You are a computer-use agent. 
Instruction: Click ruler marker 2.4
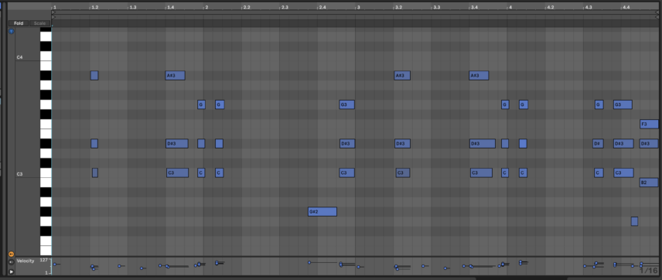pos(322,8)
